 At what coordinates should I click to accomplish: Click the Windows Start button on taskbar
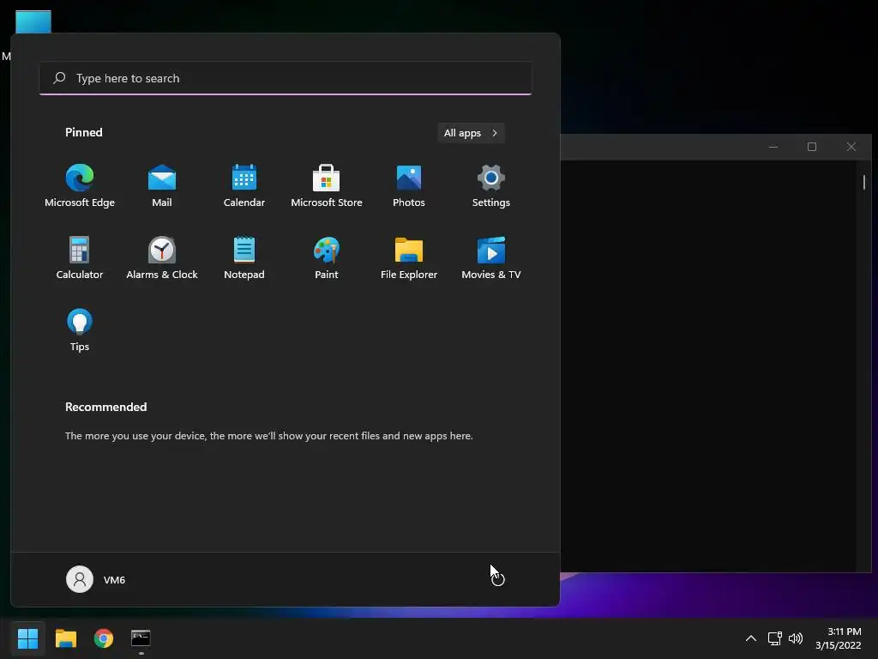[27, 638]
